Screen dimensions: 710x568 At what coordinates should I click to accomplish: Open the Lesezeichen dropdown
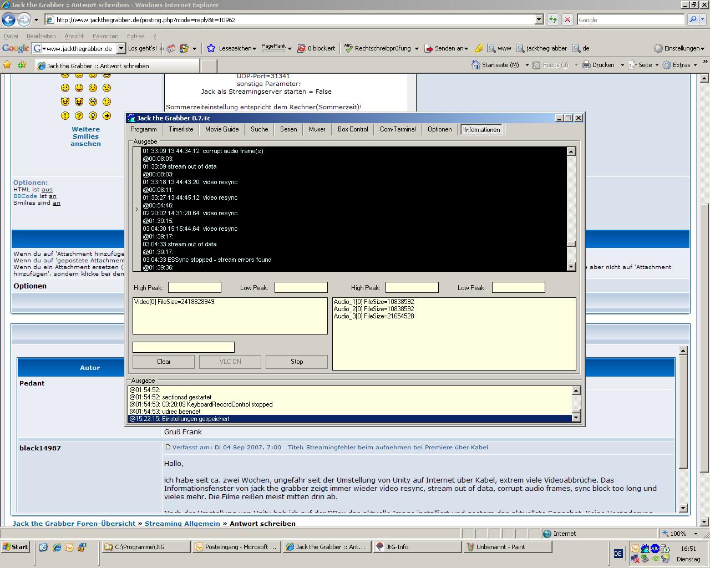[254, 49]
